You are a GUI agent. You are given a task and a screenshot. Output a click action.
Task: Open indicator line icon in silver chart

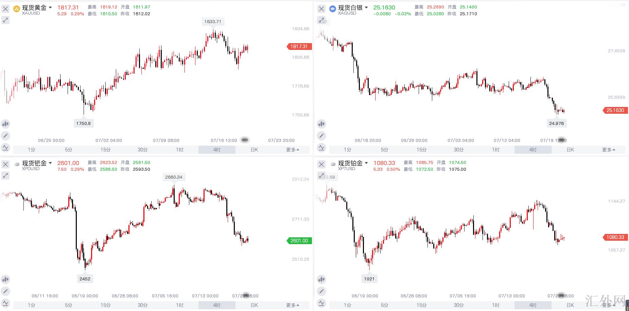point(321,148)
